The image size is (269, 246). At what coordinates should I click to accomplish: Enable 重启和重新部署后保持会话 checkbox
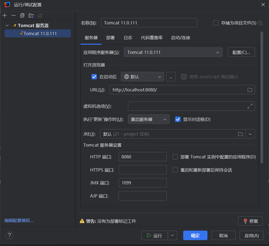(x=175, y=170)
